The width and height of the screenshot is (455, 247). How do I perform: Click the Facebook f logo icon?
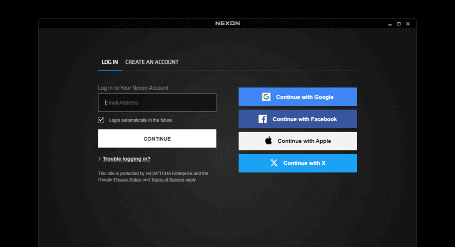(263, 119)
